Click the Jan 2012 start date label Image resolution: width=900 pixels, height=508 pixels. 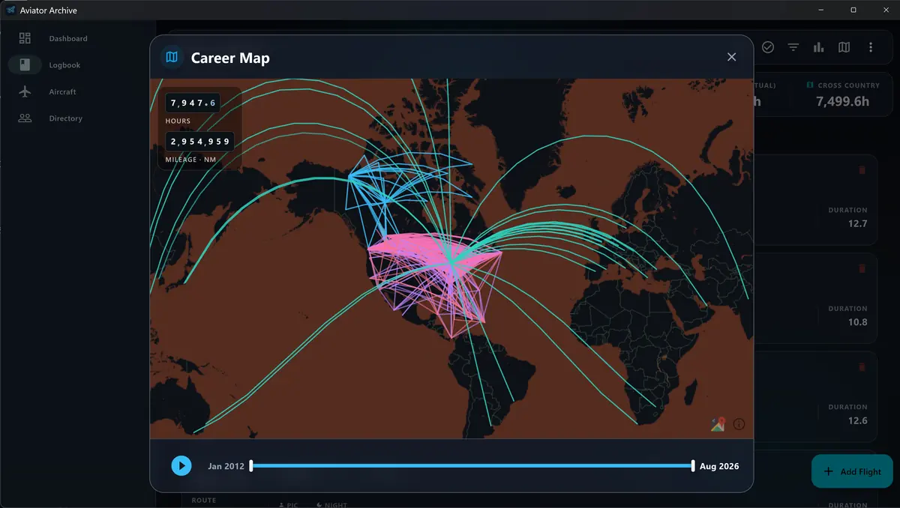point(226,466)
